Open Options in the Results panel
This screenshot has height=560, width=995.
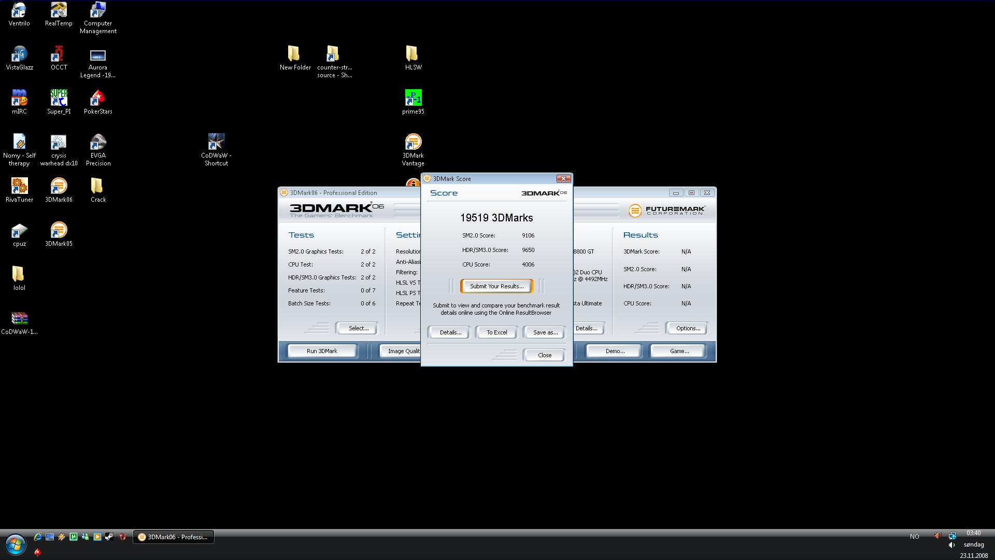point(688,328)
